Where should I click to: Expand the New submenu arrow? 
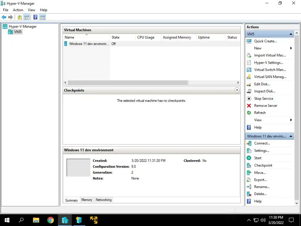click(291, 48)
